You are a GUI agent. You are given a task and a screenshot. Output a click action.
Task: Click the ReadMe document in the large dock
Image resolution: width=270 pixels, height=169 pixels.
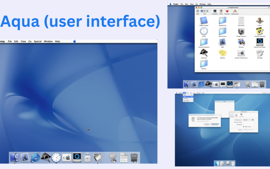click(x=124, y=158)
